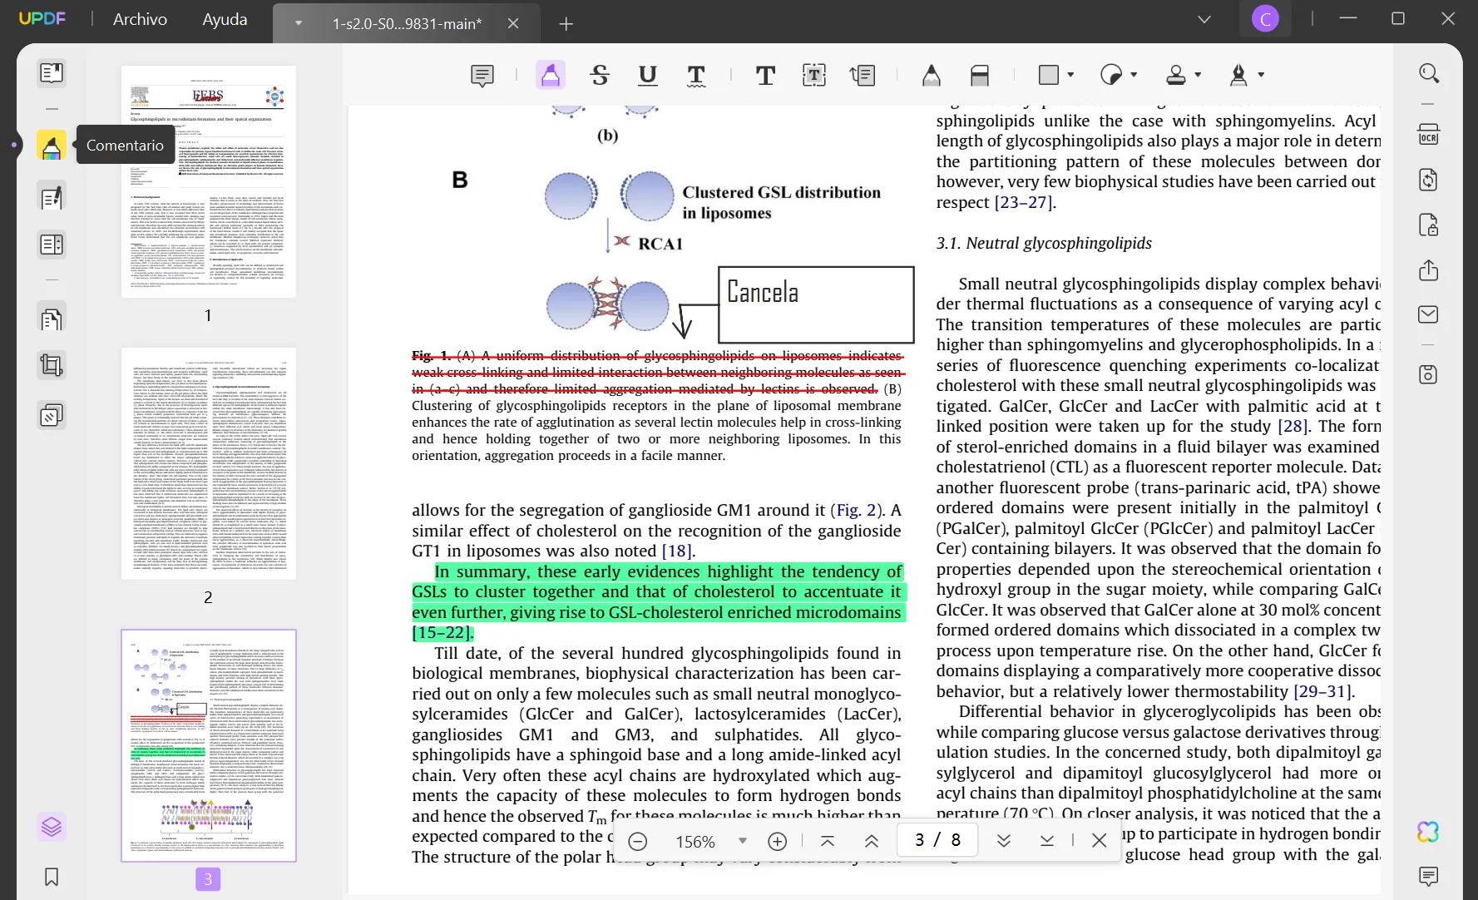Activate the highlight marker tool

point(551,76)
